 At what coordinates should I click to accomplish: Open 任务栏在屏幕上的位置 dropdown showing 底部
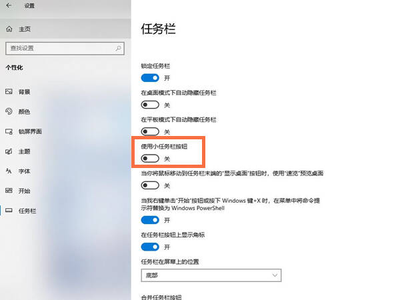(x=211, y=275)
